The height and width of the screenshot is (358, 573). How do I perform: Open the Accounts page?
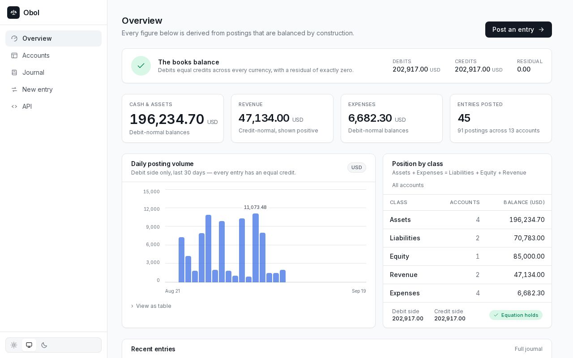53,55
